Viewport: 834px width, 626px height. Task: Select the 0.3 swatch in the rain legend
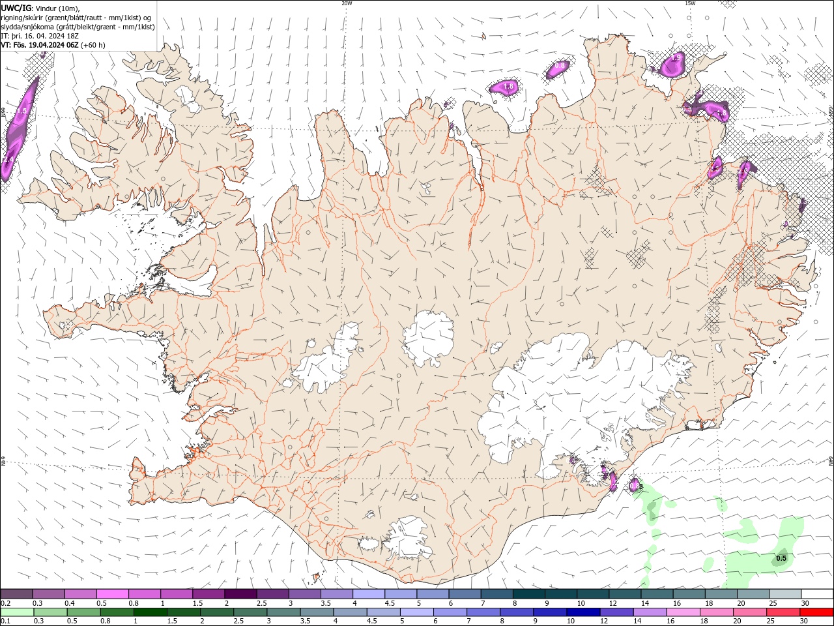coord(50,612)
